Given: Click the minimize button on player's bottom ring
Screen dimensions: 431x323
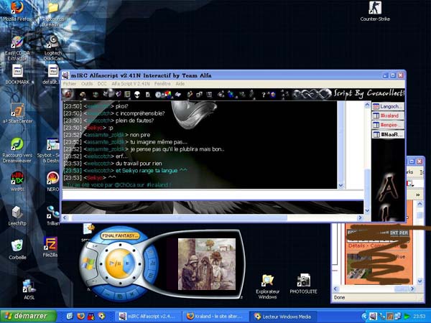Looking at the screenshot, I should coord(108,294).
